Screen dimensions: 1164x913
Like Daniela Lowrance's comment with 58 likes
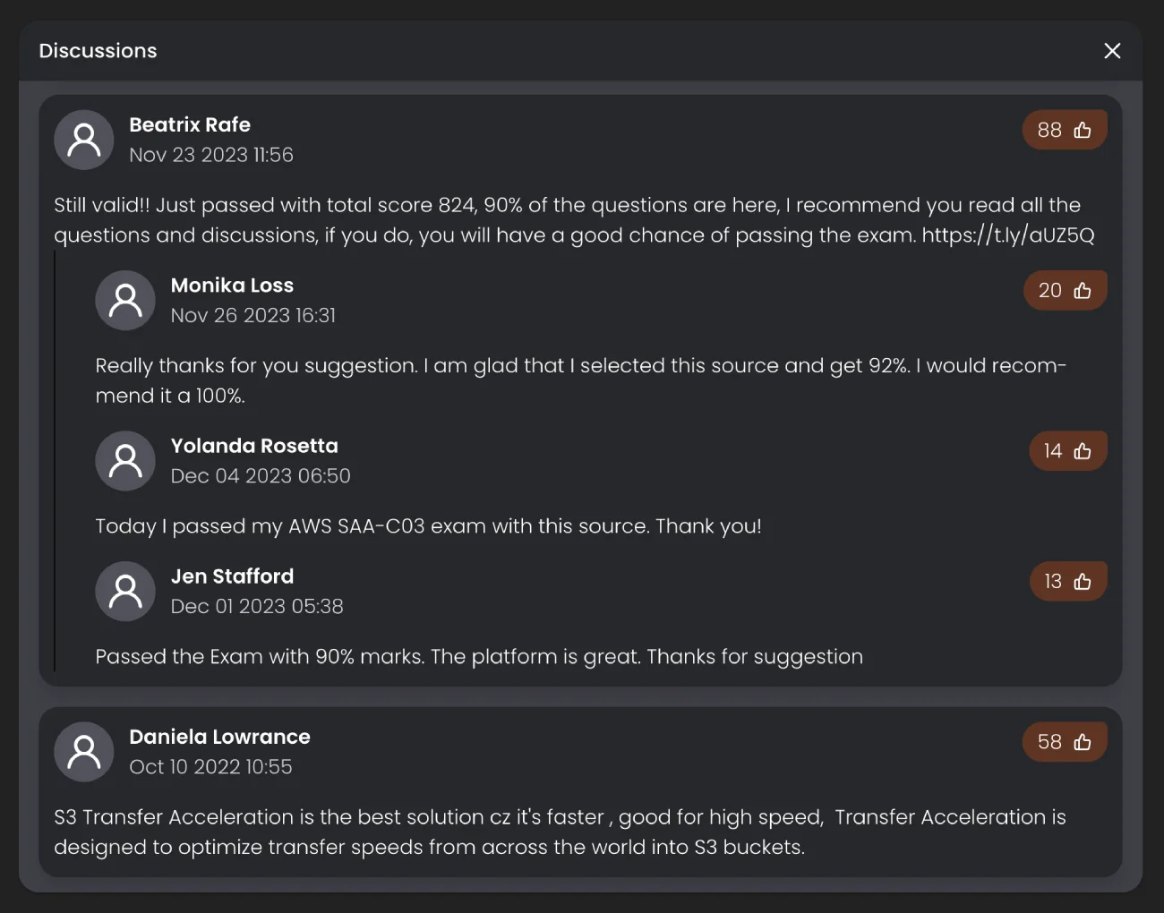click(x=1065, y=742)
